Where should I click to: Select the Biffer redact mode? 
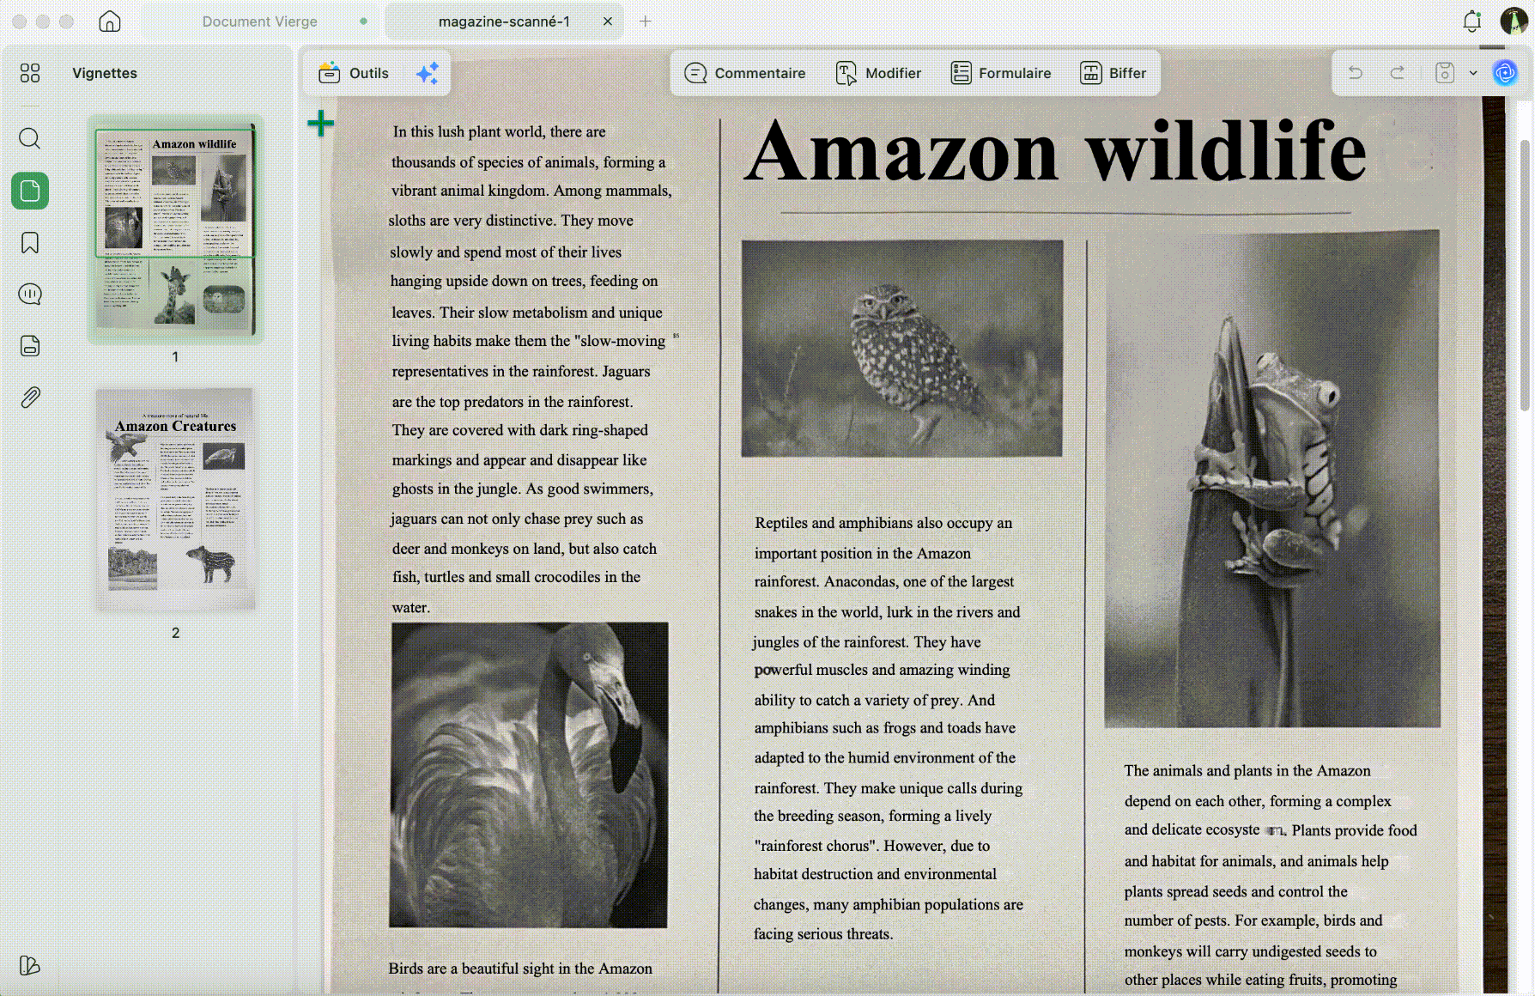[x=1113, y=74]
